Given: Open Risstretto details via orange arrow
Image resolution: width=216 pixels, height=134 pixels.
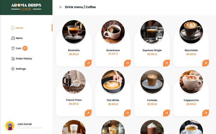Looking at the screenshot, I should [88, 63].
